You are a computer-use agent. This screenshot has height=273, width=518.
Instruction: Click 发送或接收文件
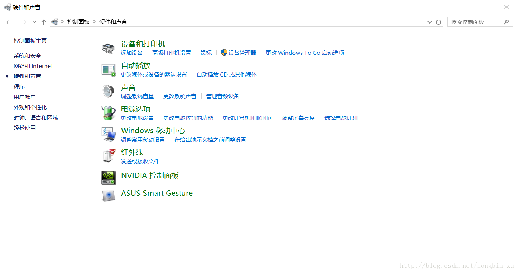(x=140, y=162)
